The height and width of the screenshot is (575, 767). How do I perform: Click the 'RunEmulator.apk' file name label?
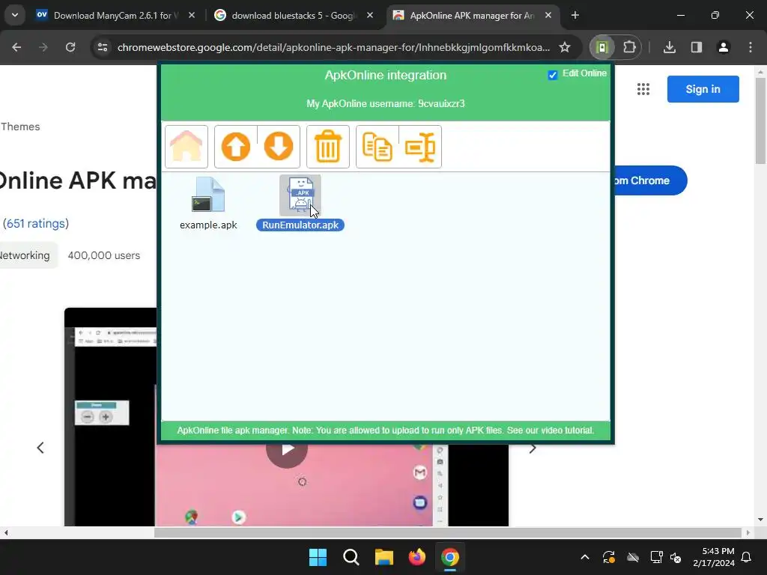click(x=300, y=225)
